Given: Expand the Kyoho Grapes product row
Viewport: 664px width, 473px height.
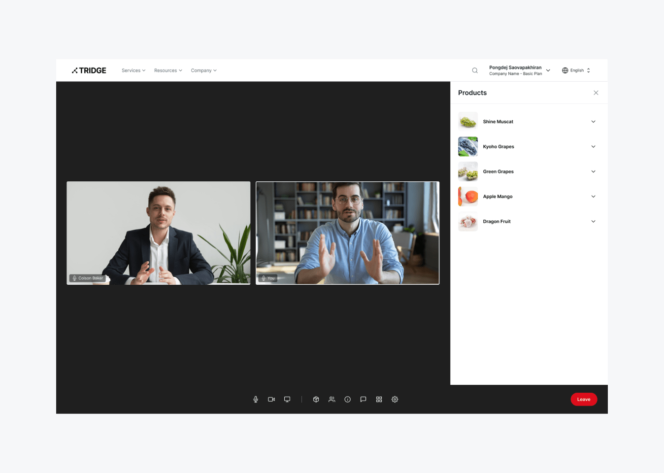Looking at the screenshot, I should coord(593,147).
